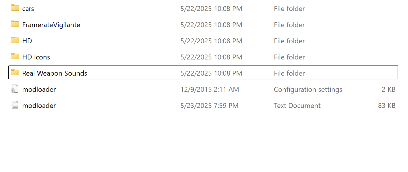Click the HD Icons folder icon
This screenshot has height=172, width=408.
[x=15, y=57]
